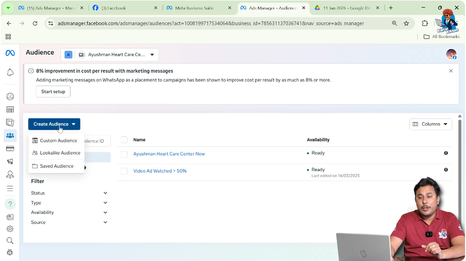
Task: Choose Custom Audience from menu
Action: (x=56, y=140)
